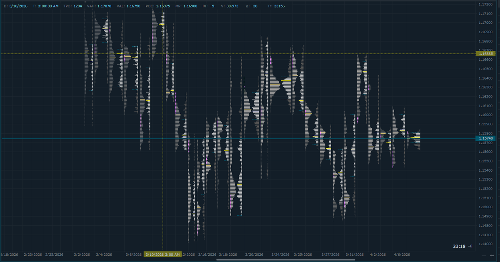This screenshot has width=500, height=262.
Task: Select the Tr value 23156
Action: pos(279,6)
